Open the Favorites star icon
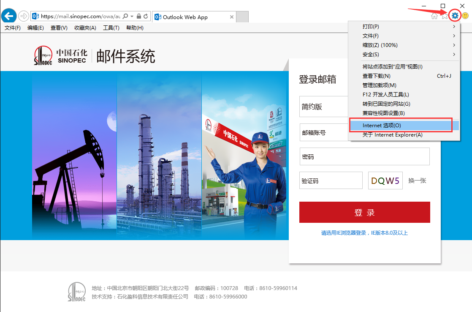The image size is (472, 312). [x=444, y=16]
